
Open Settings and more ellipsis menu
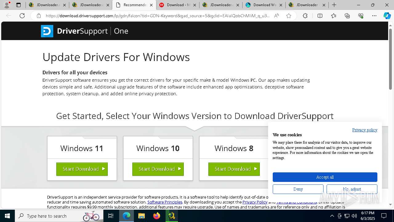point(374,16)
